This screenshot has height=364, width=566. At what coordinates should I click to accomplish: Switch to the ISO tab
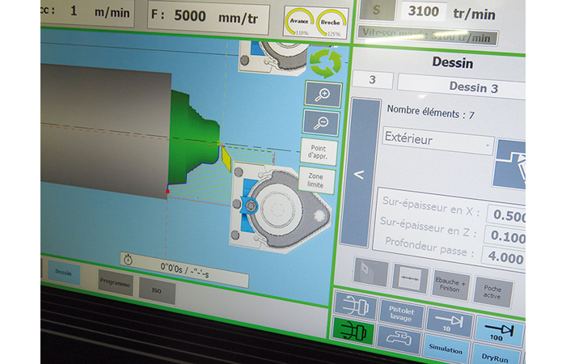156,289
